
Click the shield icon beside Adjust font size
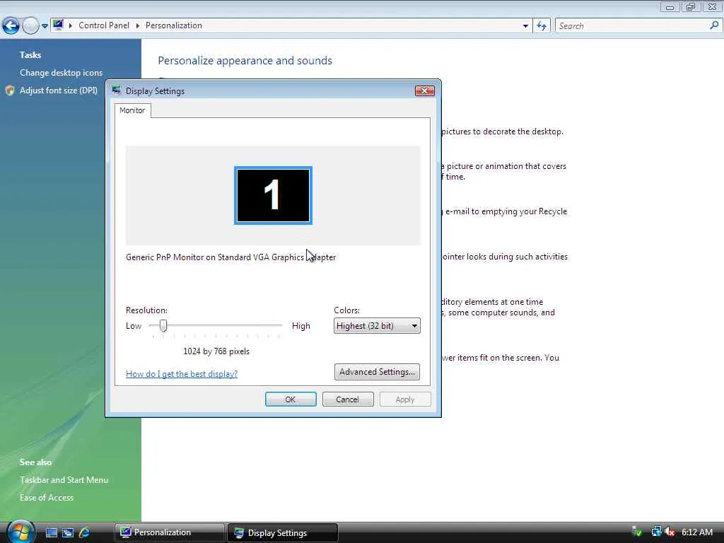click(10, 90)
